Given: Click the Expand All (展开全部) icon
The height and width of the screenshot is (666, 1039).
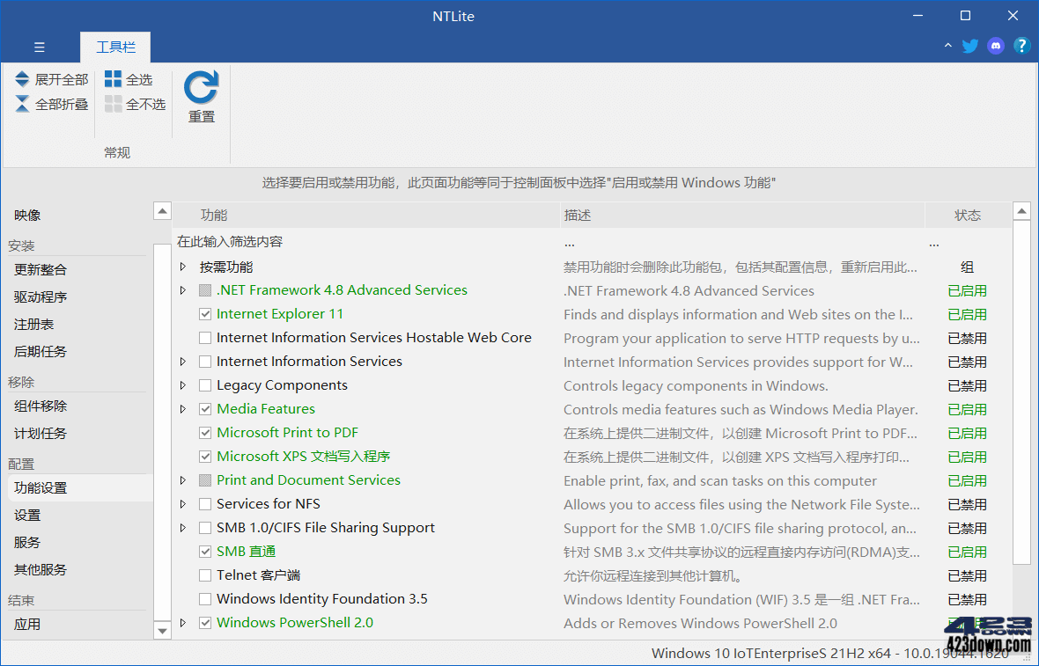Looking at the screenshot, I should tap(21, 78).
